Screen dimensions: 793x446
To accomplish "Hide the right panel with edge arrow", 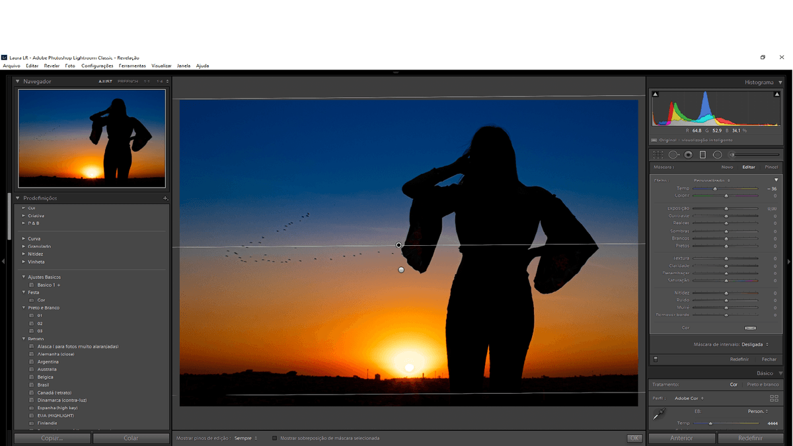I will click(x=789, y=262).
